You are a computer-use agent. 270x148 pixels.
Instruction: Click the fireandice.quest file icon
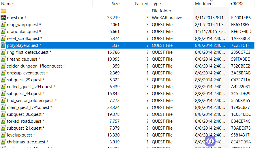point(3,59)
